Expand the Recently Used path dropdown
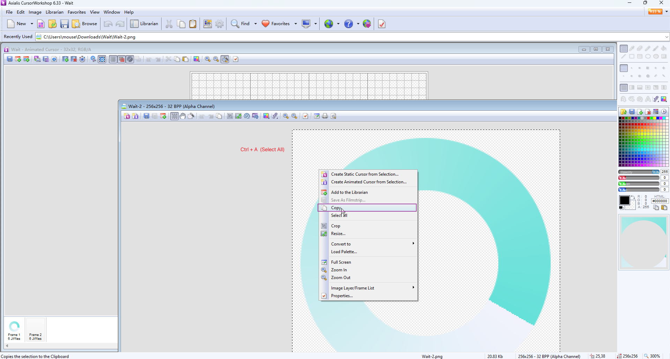The height and width of the screenshot is (359, 670). tap(666, 37)
